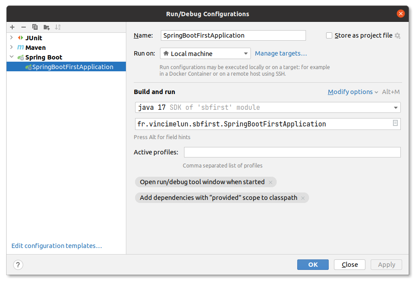
Task: Click the Remove Configuration minus icon
Action: [x=24, y=27]
